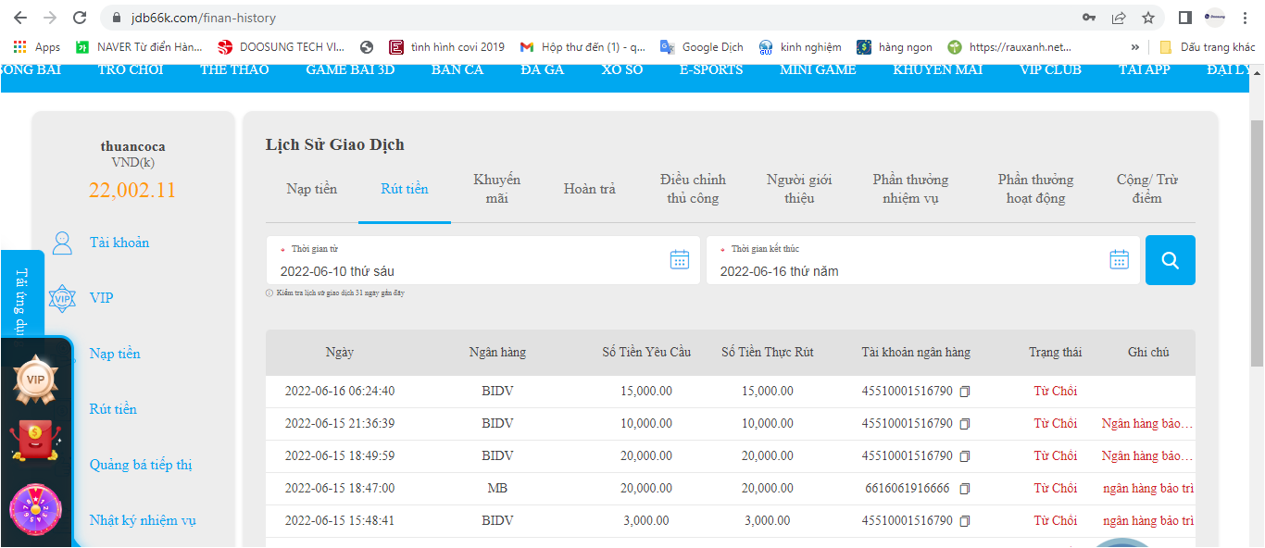Toggle browser side panel icon
Viewport: 1265px width, 548px height.
[x=1184, y=18]
